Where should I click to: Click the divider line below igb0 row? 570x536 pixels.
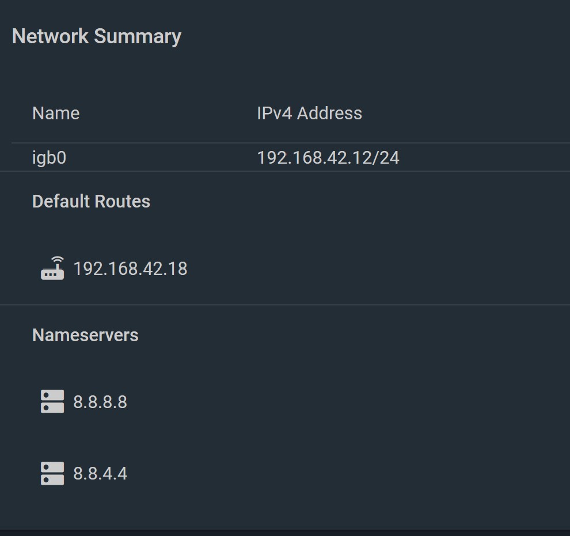tap(285, 171)
